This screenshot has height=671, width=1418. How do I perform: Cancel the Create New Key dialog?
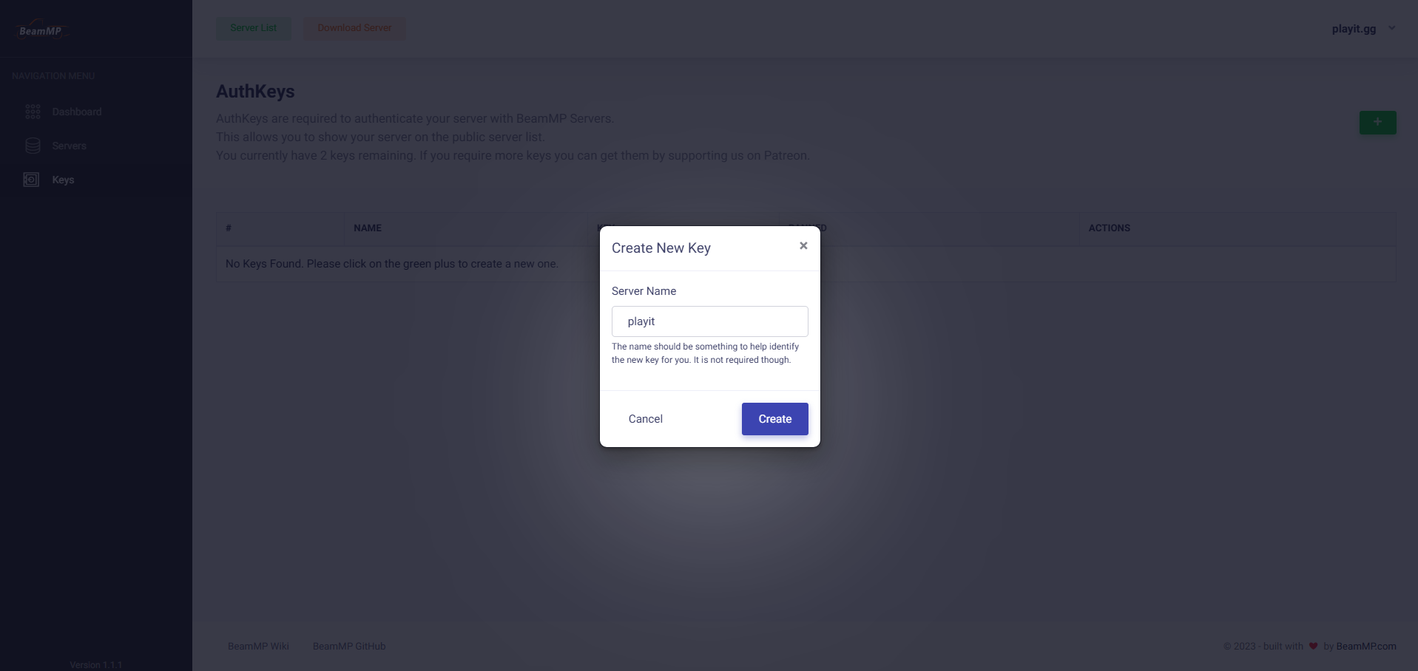[645, 418]
